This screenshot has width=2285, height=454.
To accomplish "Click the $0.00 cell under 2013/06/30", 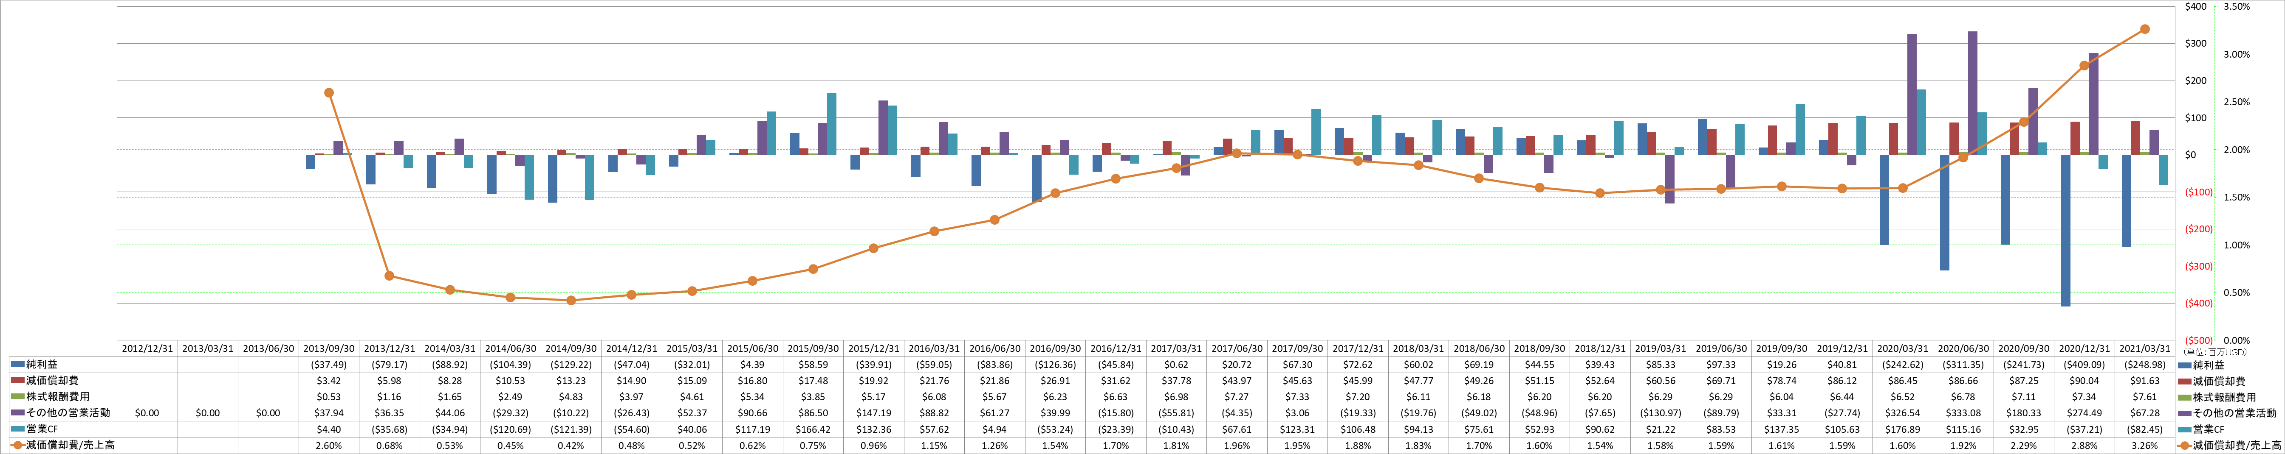I will 268,412.
